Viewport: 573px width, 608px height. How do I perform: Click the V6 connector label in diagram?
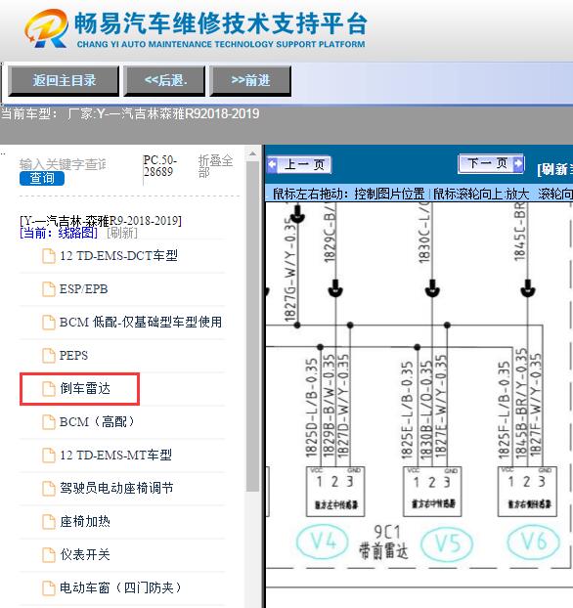[534, 542]
